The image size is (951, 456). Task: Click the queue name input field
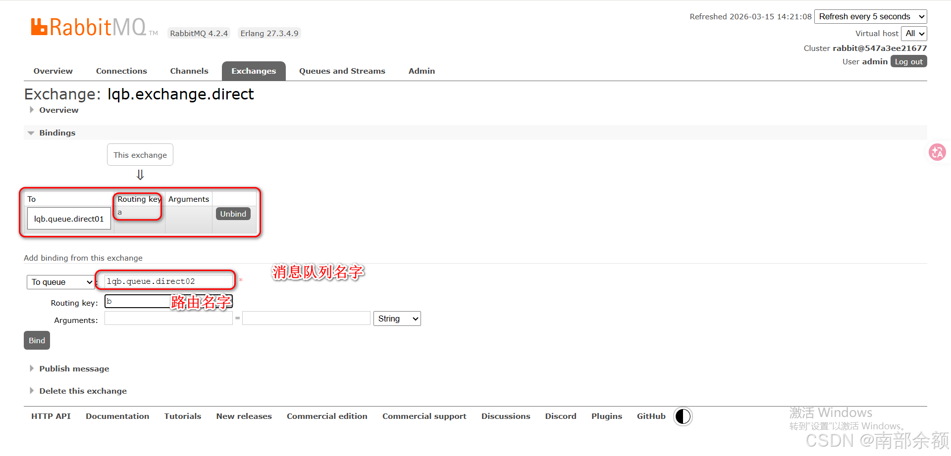click(168, 281)
